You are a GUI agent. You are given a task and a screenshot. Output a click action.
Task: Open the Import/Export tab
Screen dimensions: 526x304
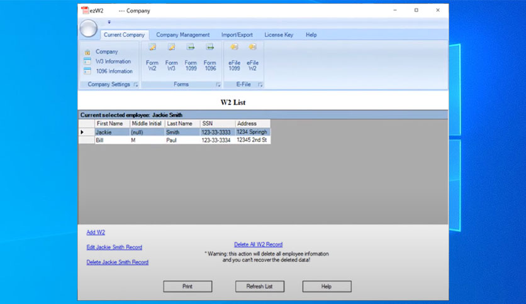[x=237, y=35]
